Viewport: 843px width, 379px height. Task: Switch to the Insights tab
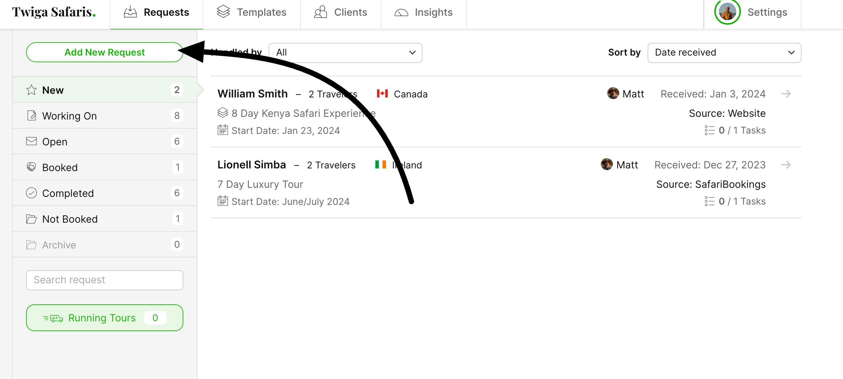point(424,12)
